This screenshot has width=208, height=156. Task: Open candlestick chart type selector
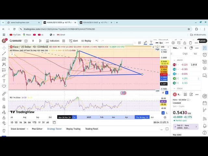(40, 41)
